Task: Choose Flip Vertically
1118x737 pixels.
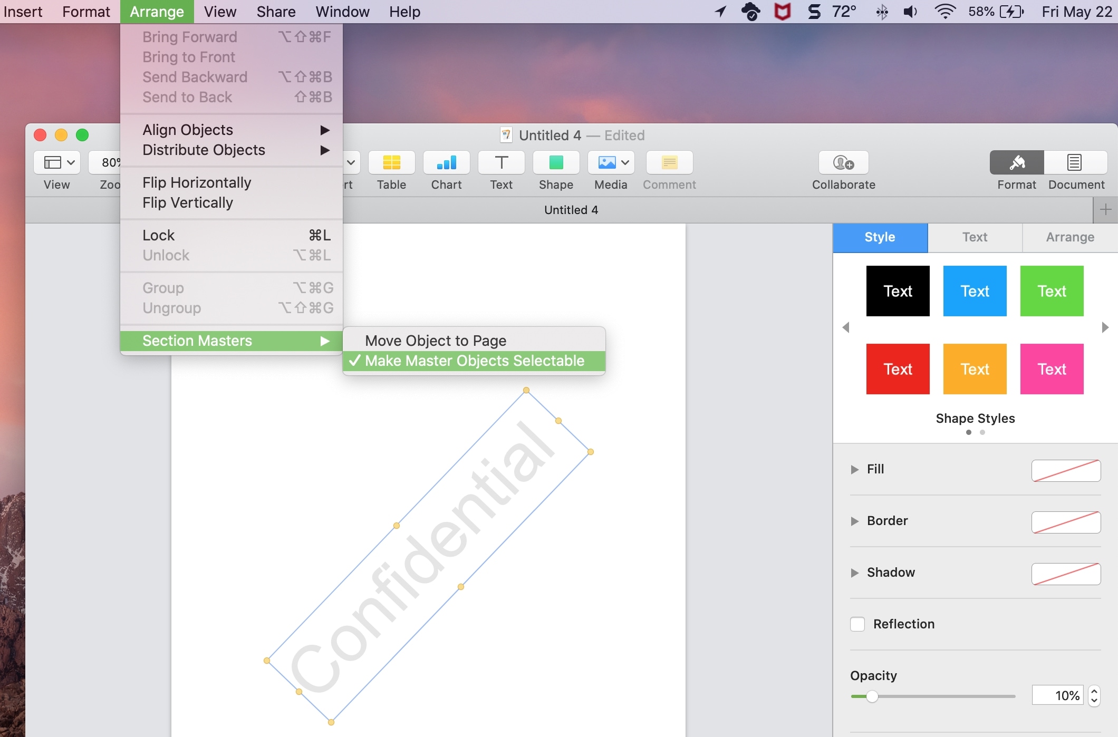Action: (232, 202)
